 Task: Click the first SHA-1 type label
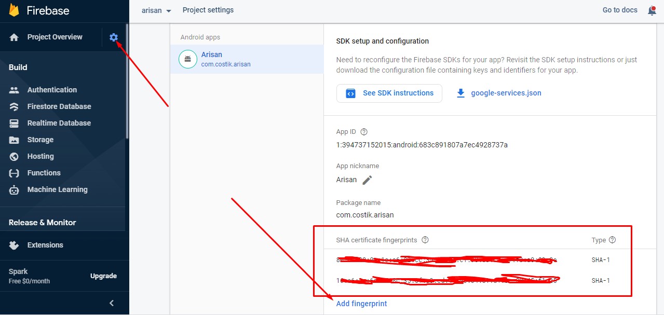(601, 259)
